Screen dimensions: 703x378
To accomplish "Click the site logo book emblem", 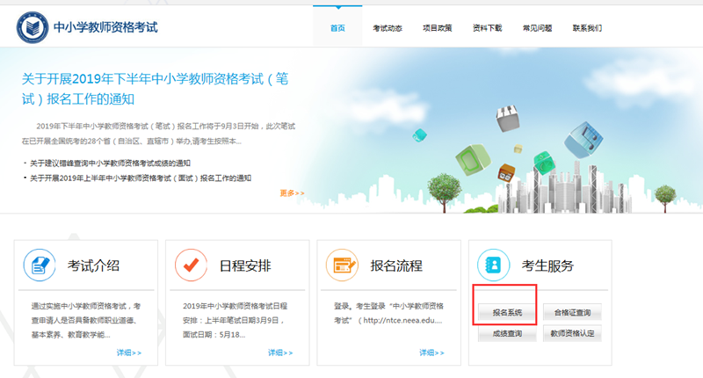I will (33, 27).
